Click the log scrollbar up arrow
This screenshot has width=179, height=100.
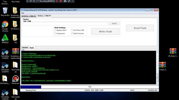coord(157,52)
